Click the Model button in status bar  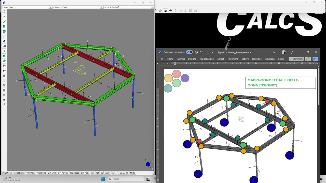133,173
